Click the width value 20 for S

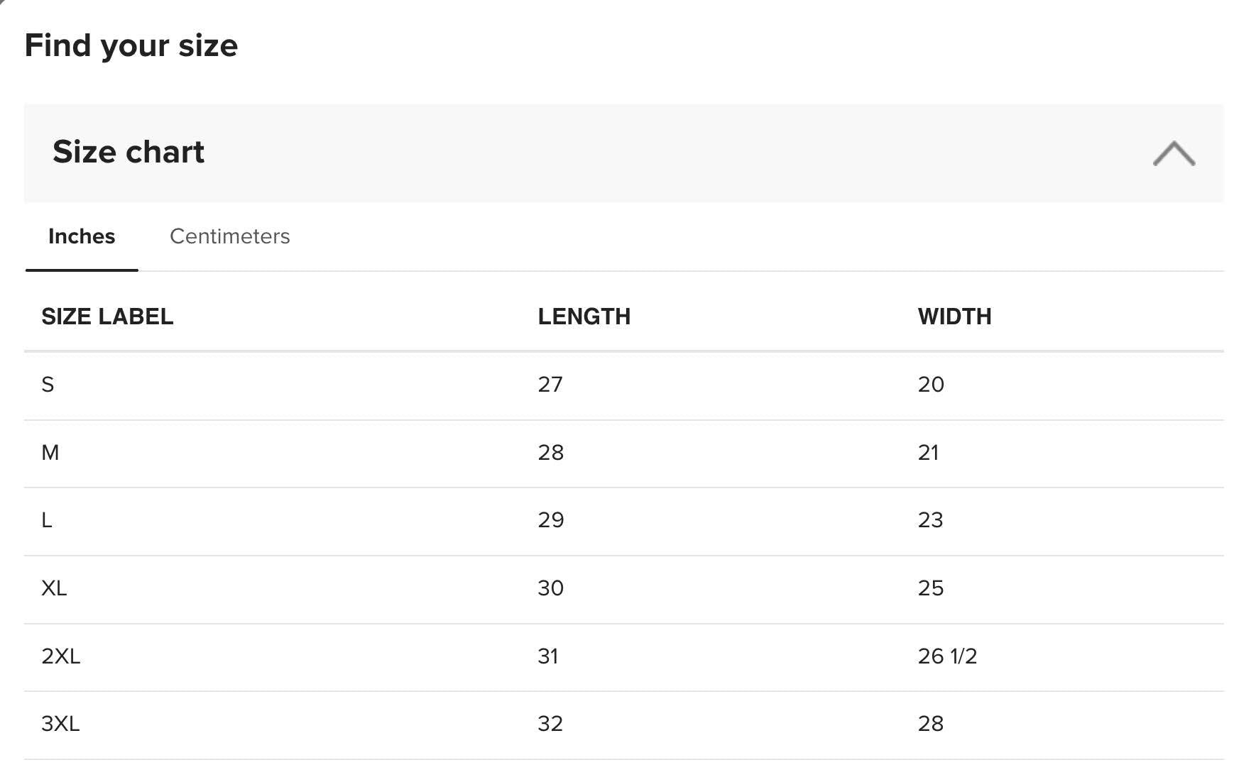pos(931,385)
